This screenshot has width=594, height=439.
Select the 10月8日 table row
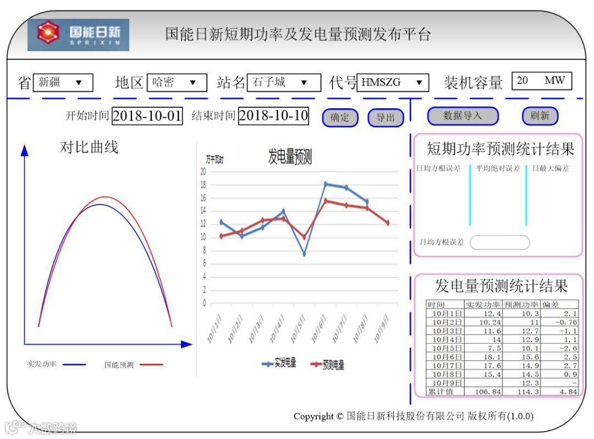tap(502, 374)
